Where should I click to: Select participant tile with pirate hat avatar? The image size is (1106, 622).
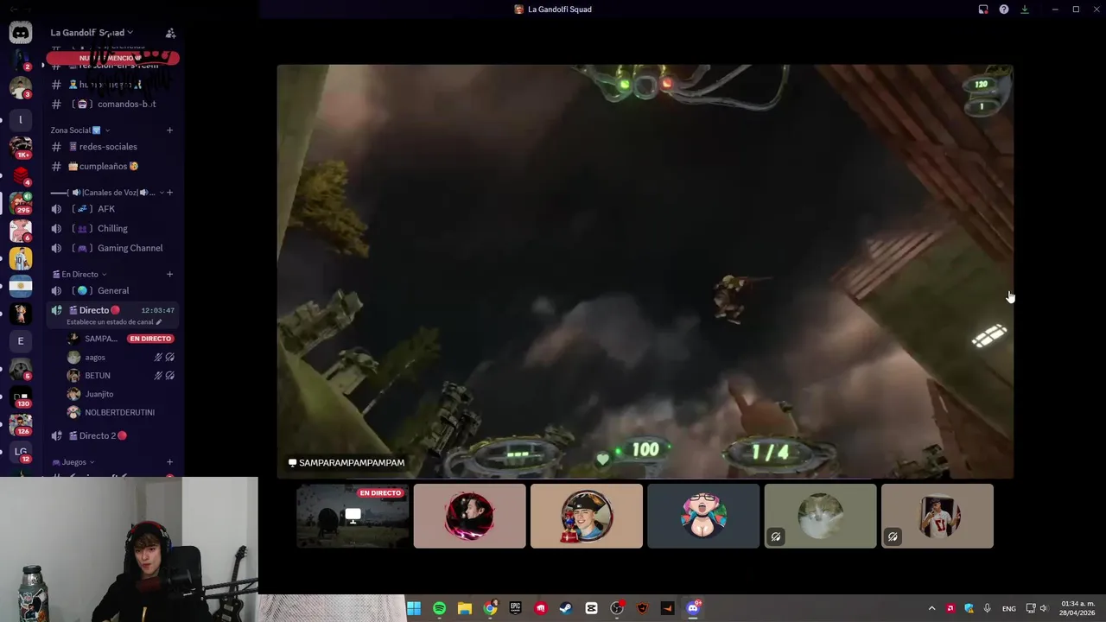(x=587, y=516)
